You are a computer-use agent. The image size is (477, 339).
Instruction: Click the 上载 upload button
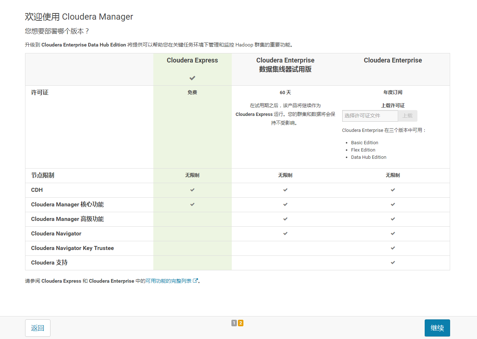pyautogui.click(x=408, y=116)
